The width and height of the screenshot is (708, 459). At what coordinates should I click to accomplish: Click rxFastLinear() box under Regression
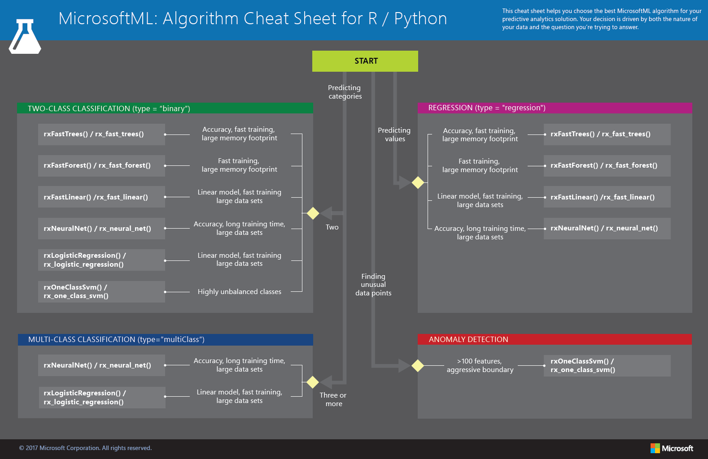coord(607,197)
